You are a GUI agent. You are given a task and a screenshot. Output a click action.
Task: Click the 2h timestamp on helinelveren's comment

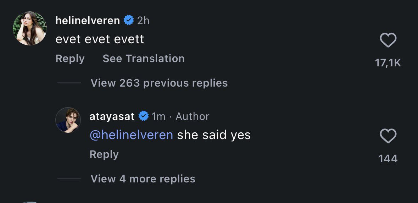(143, 21)
